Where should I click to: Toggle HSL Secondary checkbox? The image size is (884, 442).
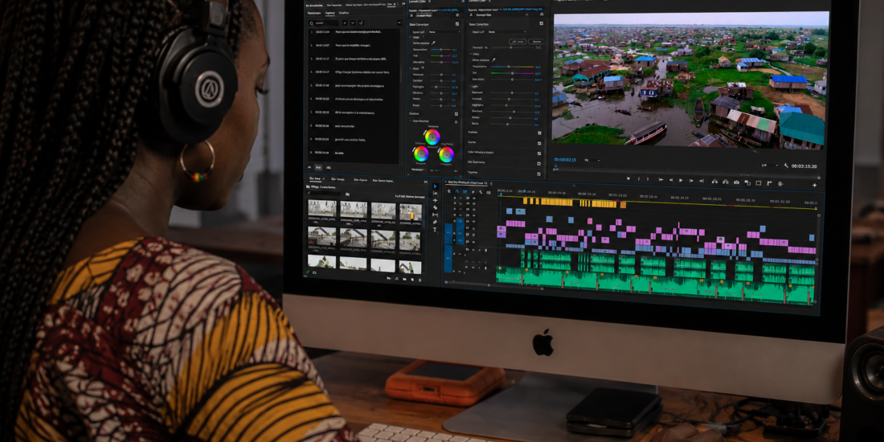[x=539, y=163]
